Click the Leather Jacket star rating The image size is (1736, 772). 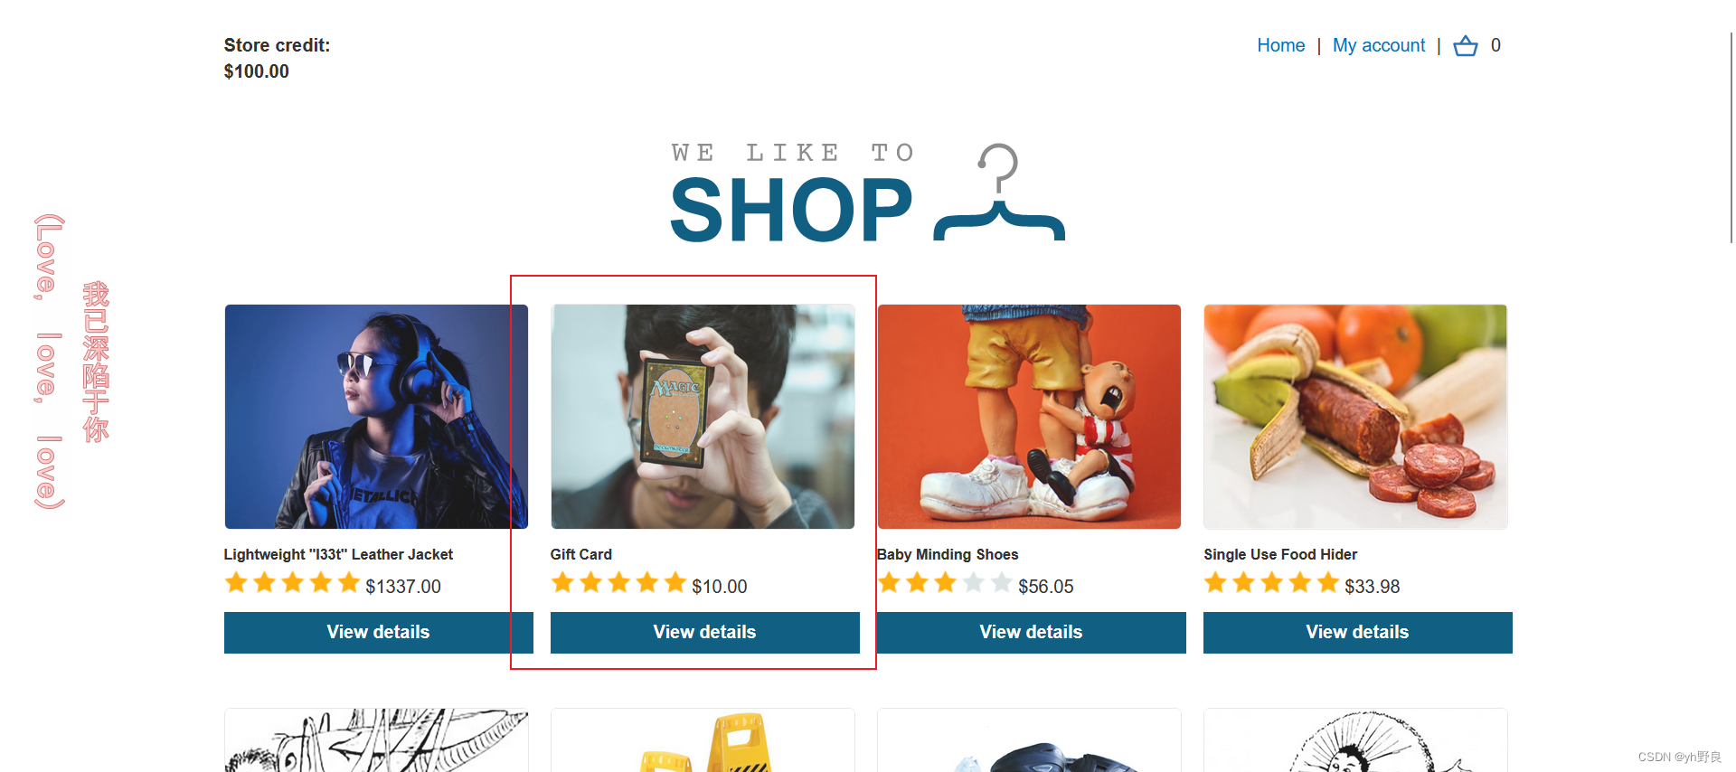click(x=292, y=583)
